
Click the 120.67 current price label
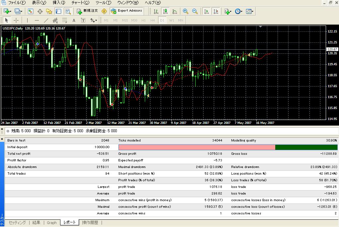point(332,49)
